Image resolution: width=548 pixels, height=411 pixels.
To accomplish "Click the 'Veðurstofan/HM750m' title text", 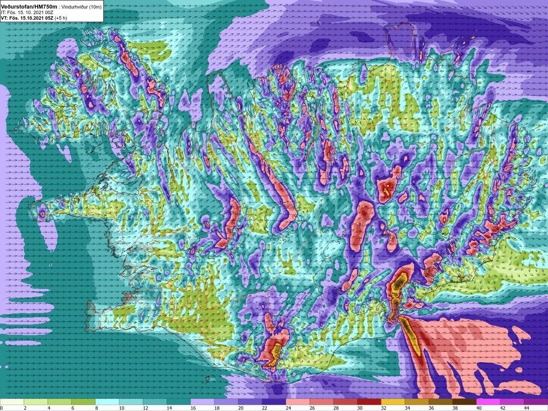I will tap(29, 7).
